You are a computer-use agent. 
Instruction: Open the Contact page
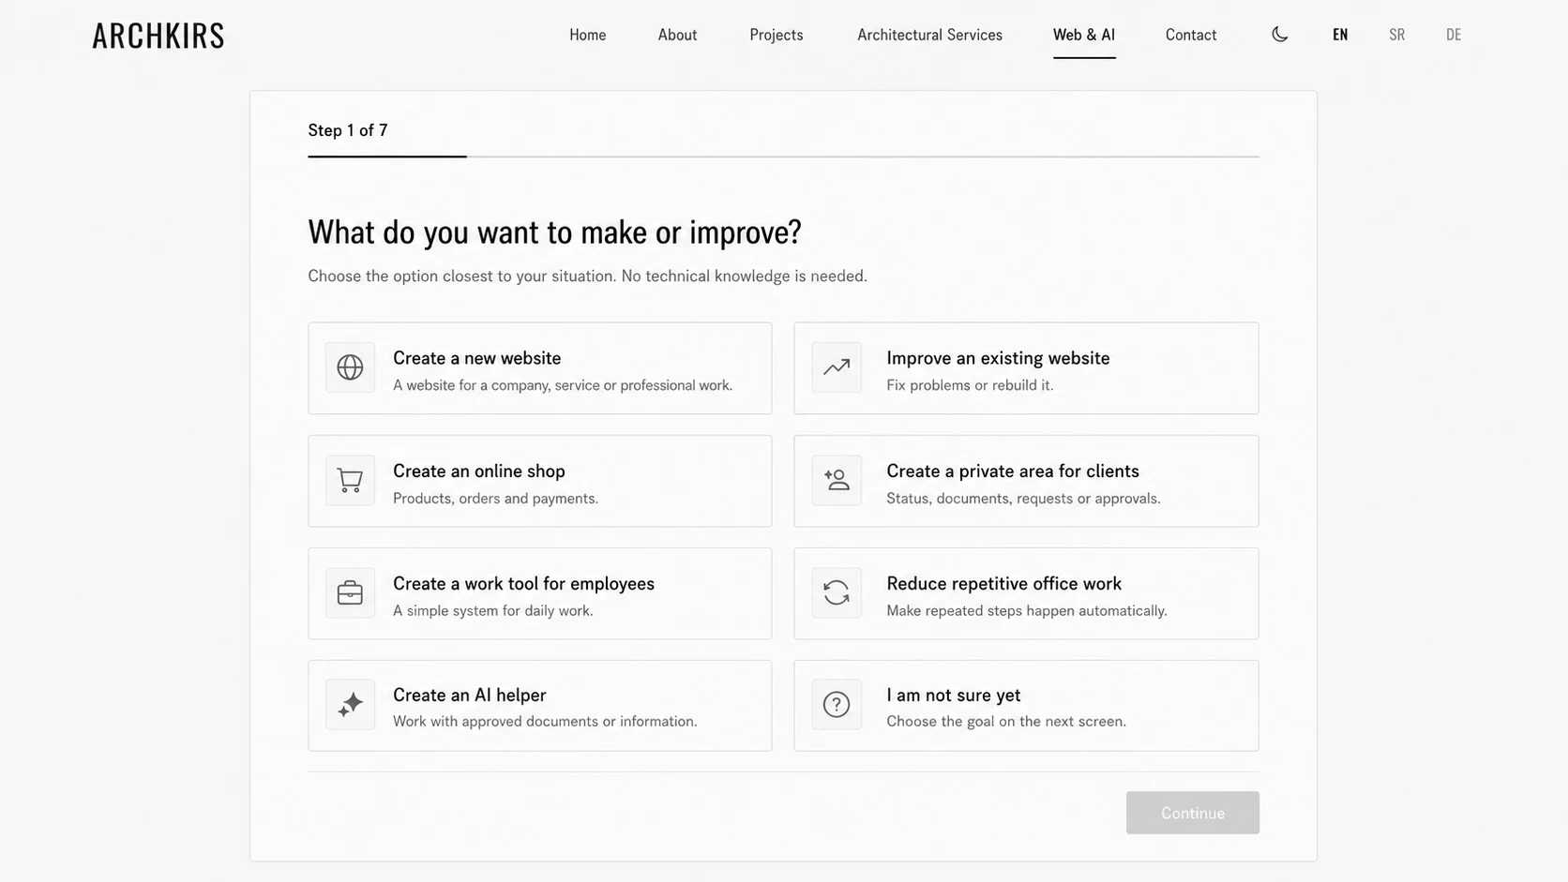(1191, 35)
